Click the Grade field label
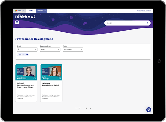This screenshot has width=166, height=122. (x=19, y=46)
